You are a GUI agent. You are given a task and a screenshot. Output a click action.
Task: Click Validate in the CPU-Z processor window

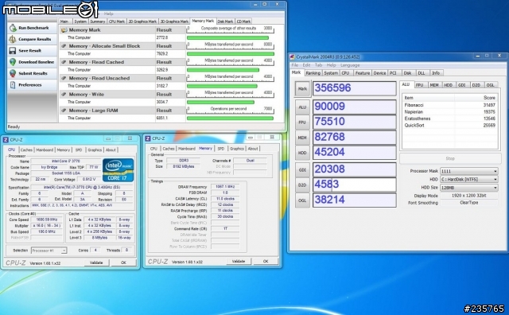[96, 262]
